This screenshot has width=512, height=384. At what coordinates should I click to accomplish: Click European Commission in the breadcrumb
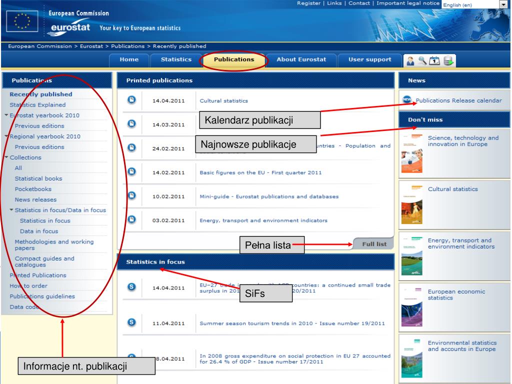[40, 46]
